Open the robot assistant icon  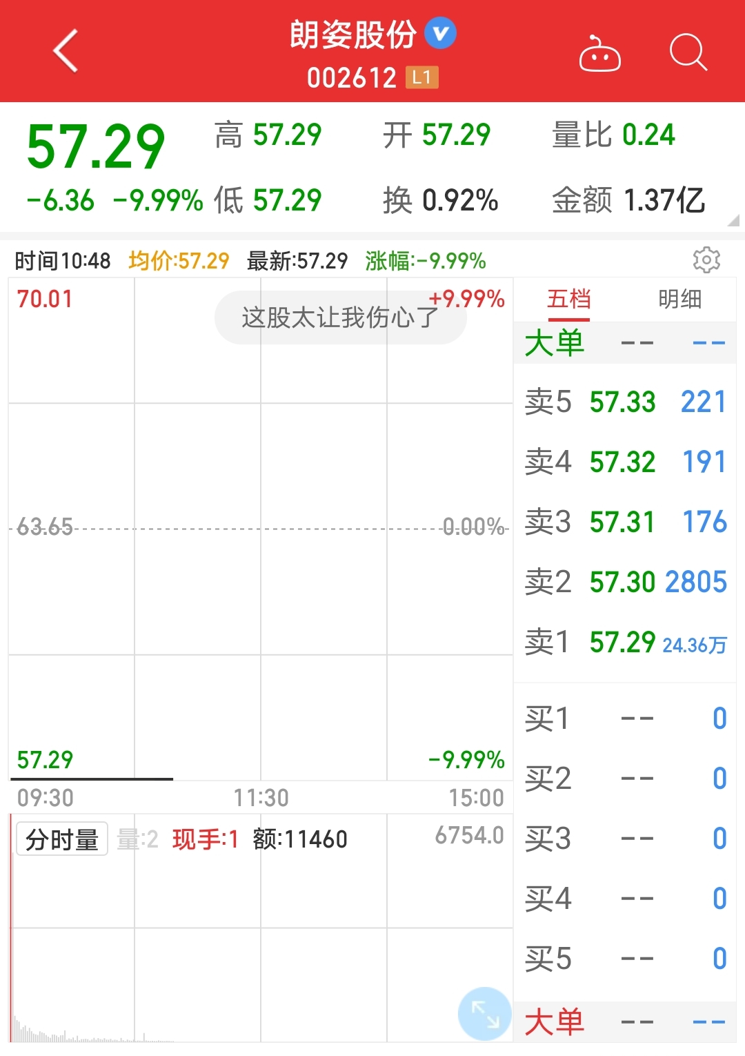(x=599, y=53)
